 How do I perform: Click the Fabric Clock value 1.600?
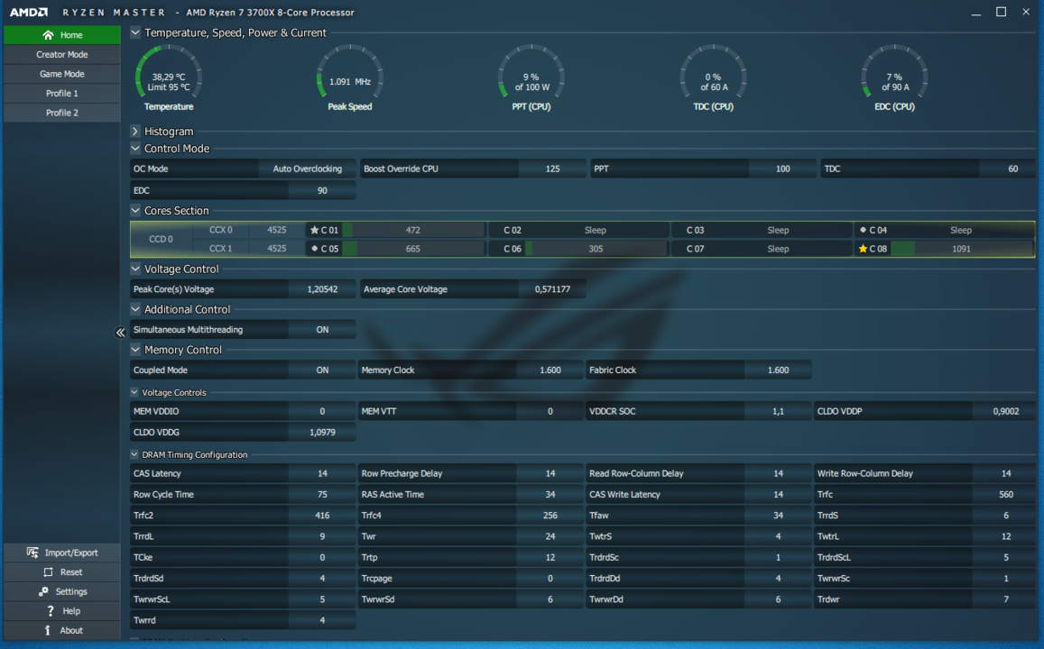[778, 370]
